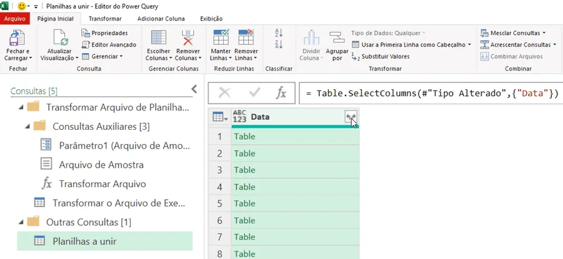Click the Excel icon in the title bar

(x=4, y=6)
